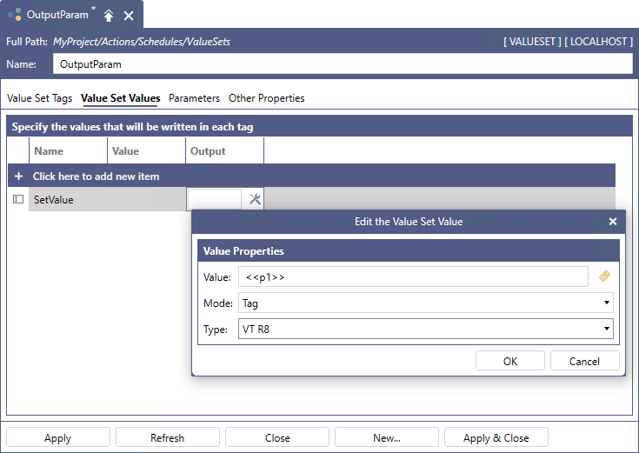The image size is (639, 453).
Task: Open the Type dropdown showing VT R8
Action: tap(425, 330)
